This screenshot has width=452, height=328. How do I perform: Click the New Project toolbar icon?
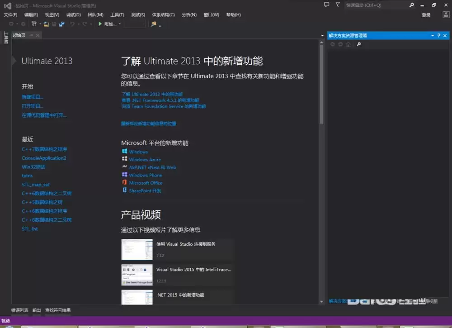pyautogui.click(x=34, y=24)
